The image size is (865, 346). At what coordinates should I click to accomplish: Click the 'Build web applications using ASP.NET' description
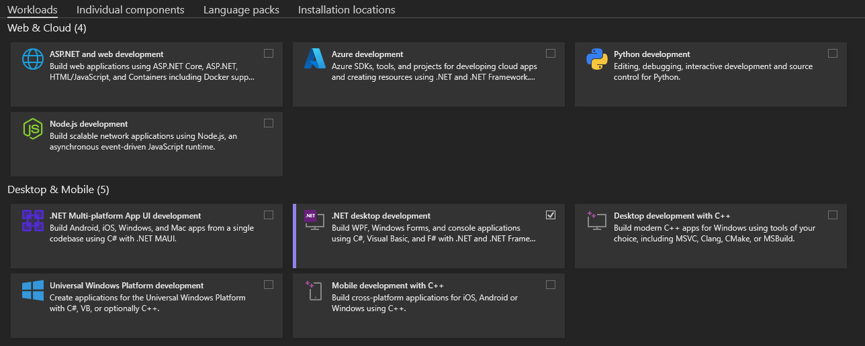152,72
